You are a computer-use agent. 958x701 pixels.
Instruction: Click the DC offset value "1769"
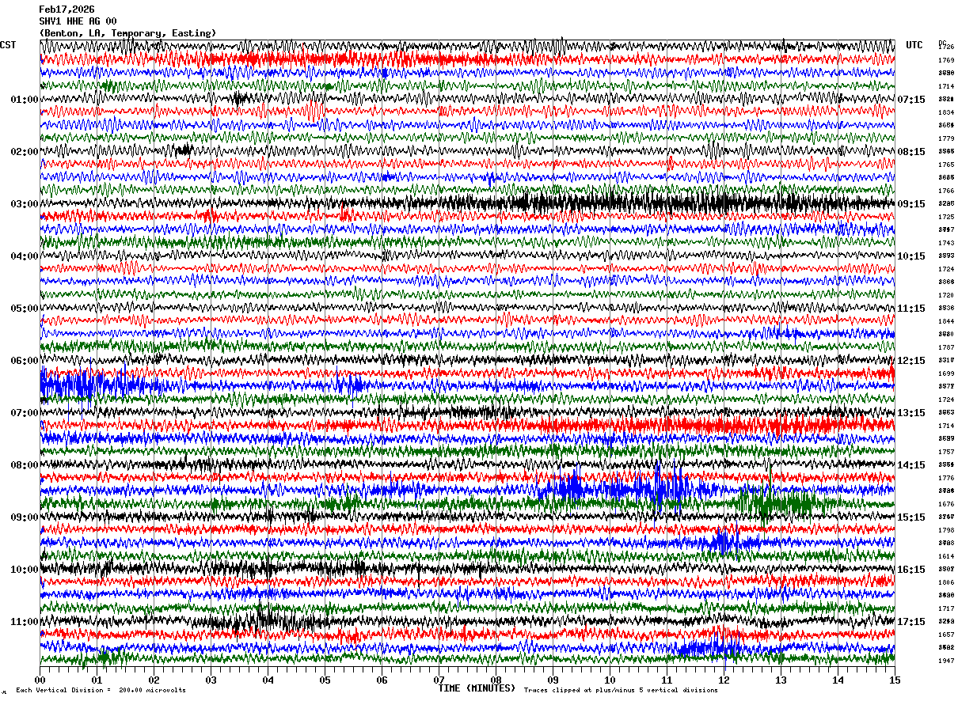[946, 60]
